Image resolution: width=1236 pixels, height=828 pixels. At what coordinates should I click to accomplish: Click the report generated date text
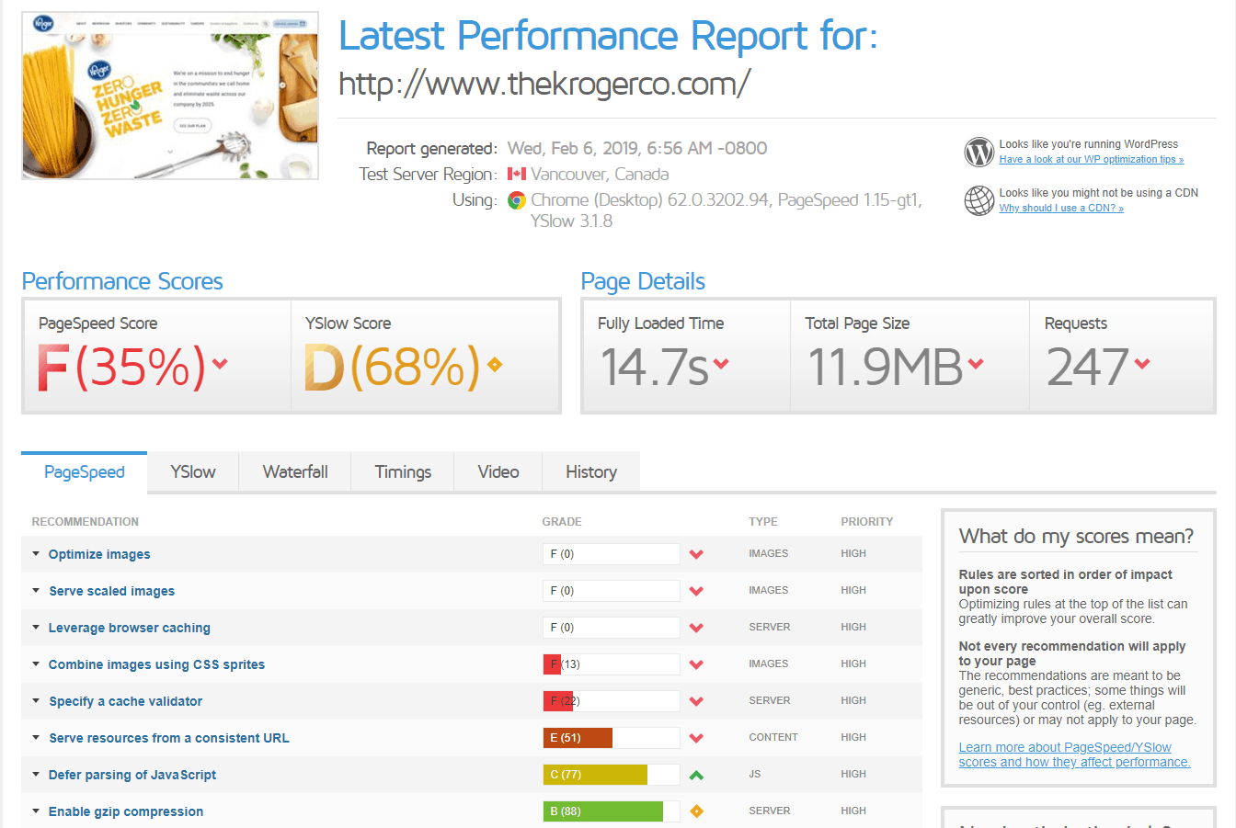tap(637, 148)
